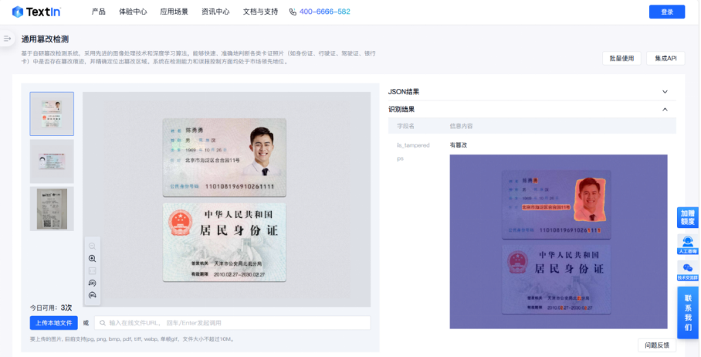
Task: Click the 今日可用: 3次 text
Action: [x=51, y=308]
